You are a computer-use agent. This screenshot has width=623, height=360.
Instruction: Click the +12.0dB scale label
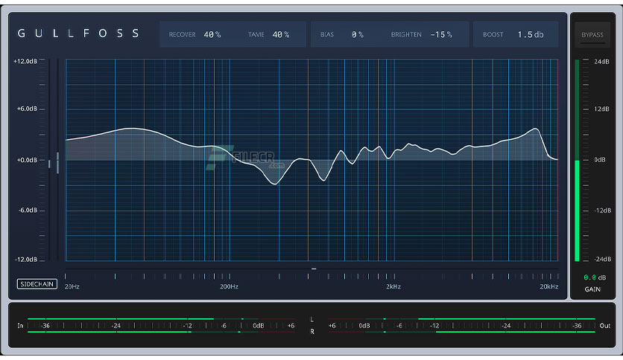point(25,62)
